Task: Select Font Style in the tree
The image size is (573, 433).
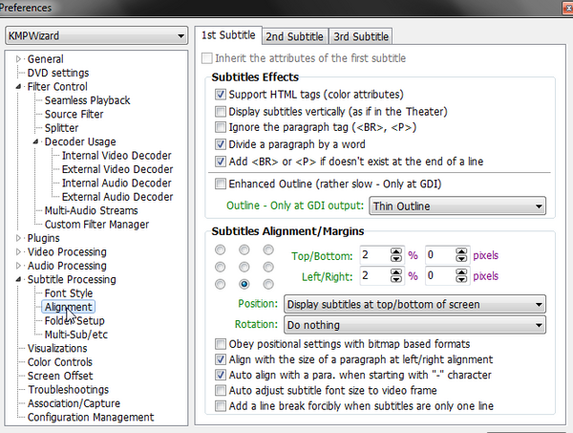Action: click(69, 293)
